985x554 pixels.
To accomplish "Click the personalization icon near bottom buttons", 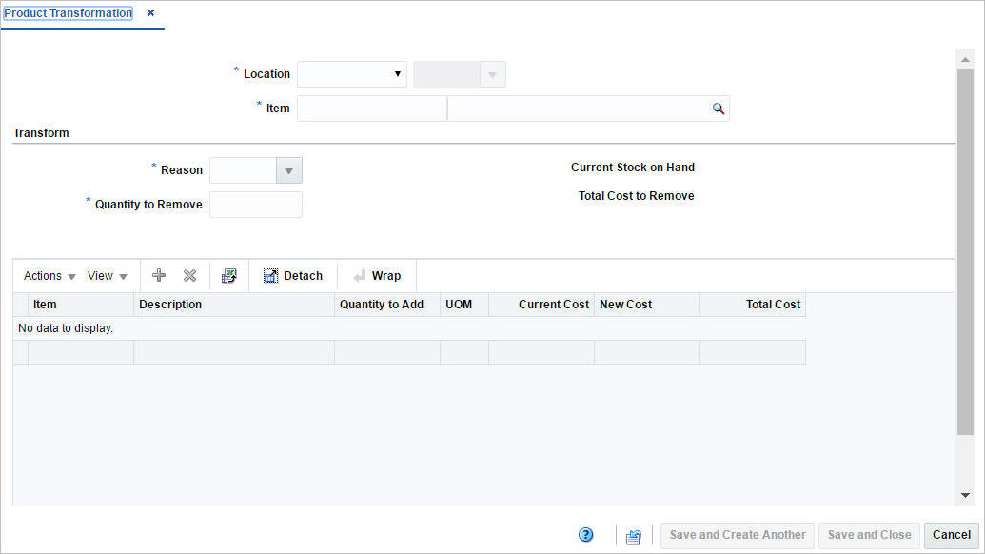I will coord(633,536).
